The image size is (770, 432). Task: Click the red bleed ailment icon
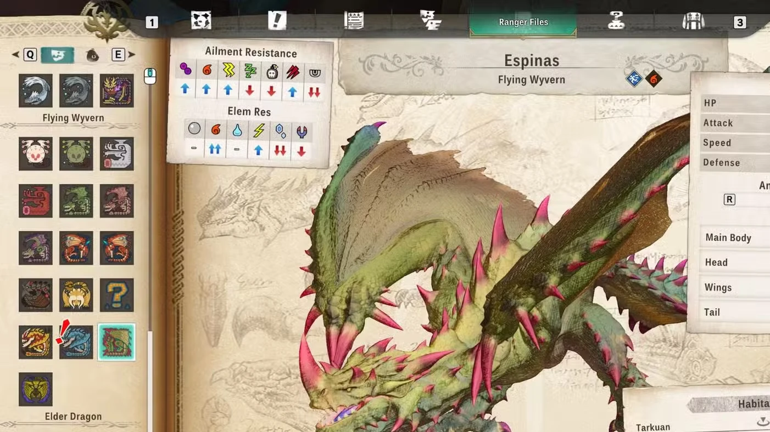click(293, 72)
